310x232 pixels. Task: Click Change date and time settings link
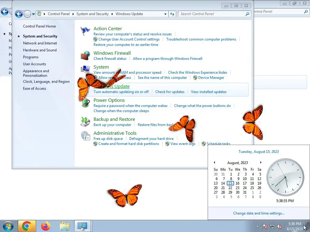coord(259,213)
